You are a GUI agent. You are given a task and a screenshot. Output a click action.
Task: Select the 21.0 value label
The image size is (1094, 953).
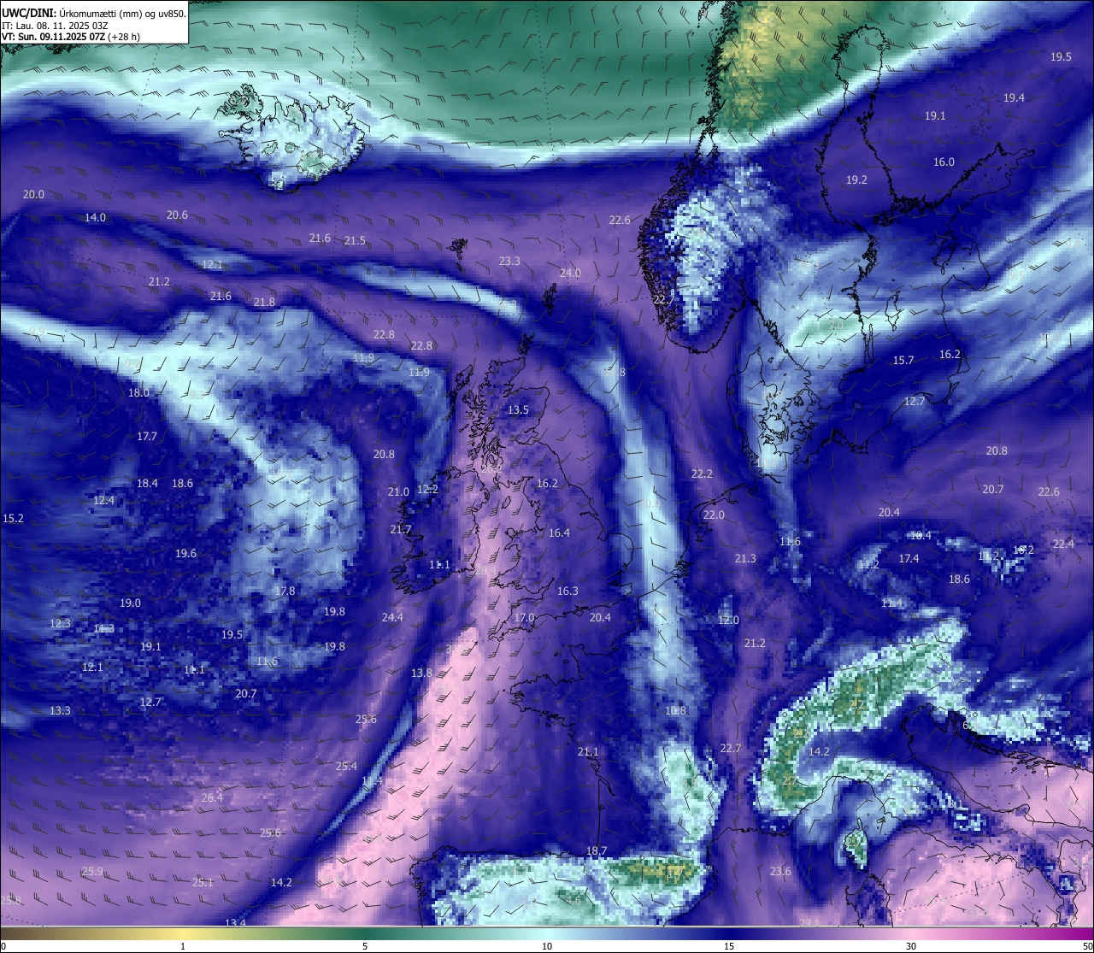398,492
